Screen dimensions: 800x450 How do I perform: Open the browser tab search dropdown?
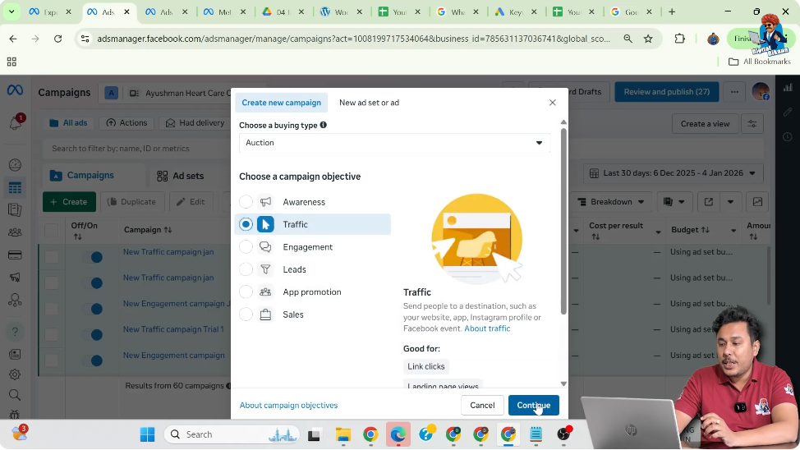pos(11,11)
